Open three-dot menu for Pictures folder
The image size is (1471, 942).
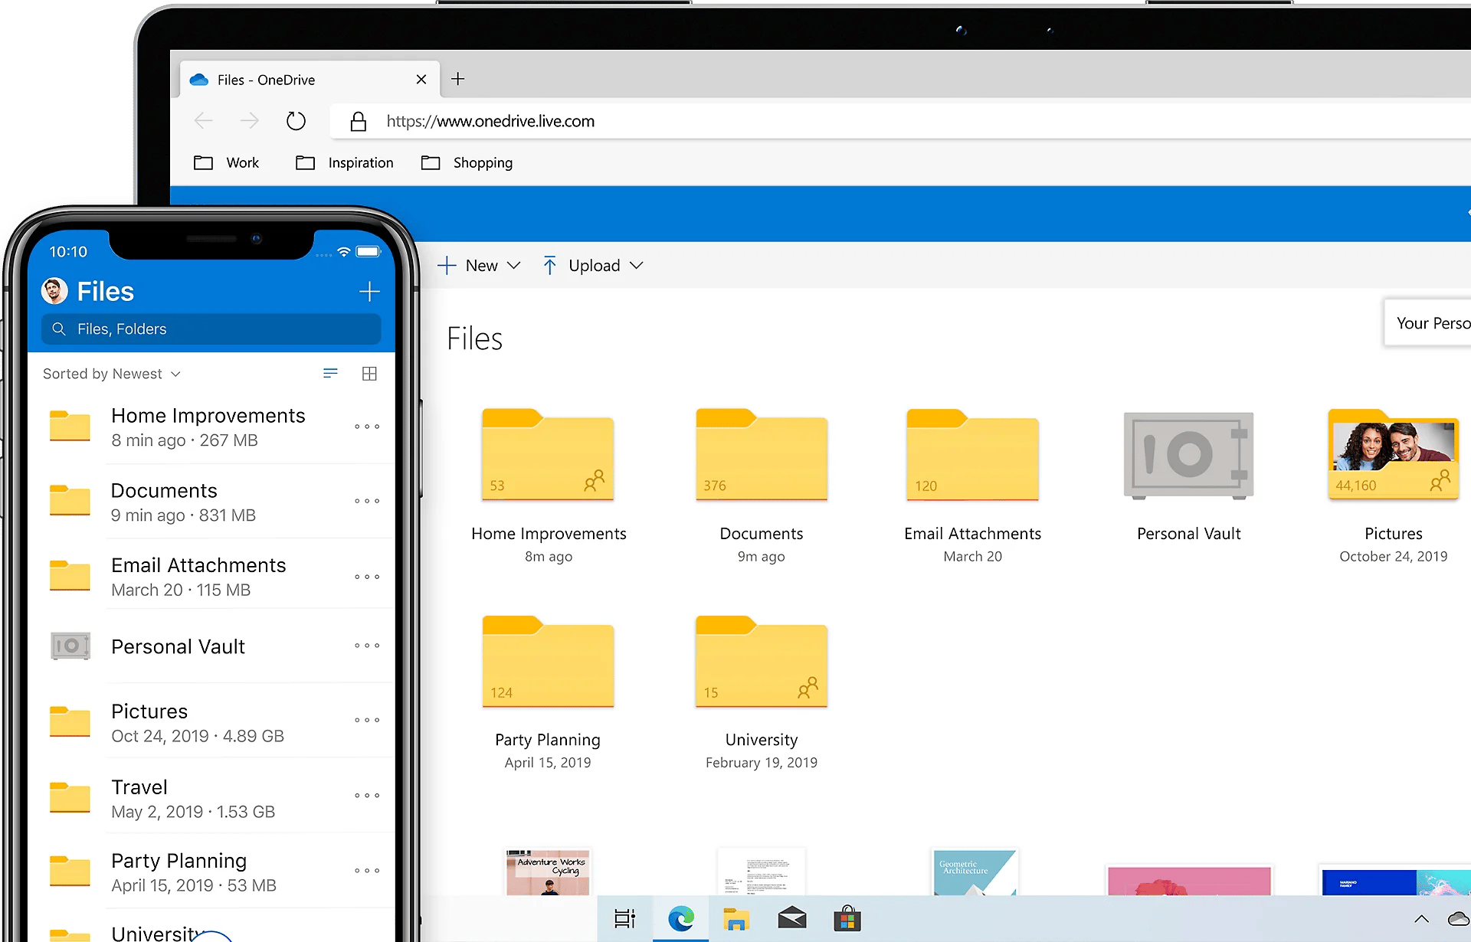pos(367,720)
